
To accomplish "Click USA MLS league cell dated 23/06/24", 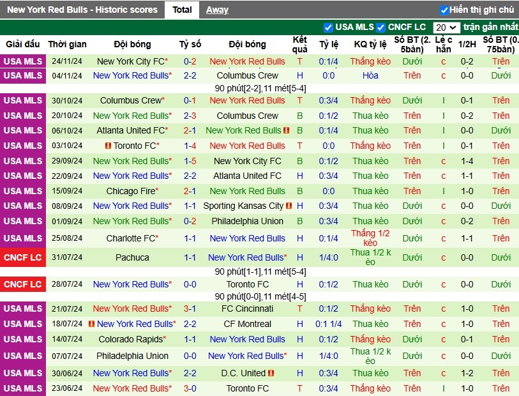I will coord(23,388).
